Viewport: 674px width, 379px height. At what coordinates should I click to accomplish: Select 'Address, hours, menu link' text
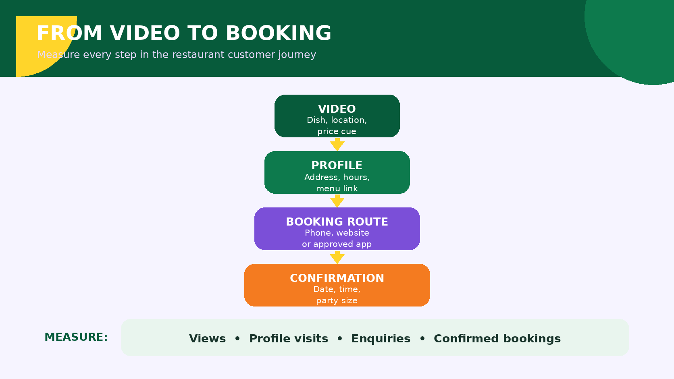tap(337, 182)
